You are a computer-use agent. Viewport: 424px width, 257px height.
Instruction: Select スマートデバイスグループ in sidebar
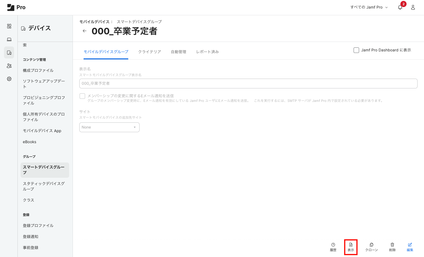point(45,170)
